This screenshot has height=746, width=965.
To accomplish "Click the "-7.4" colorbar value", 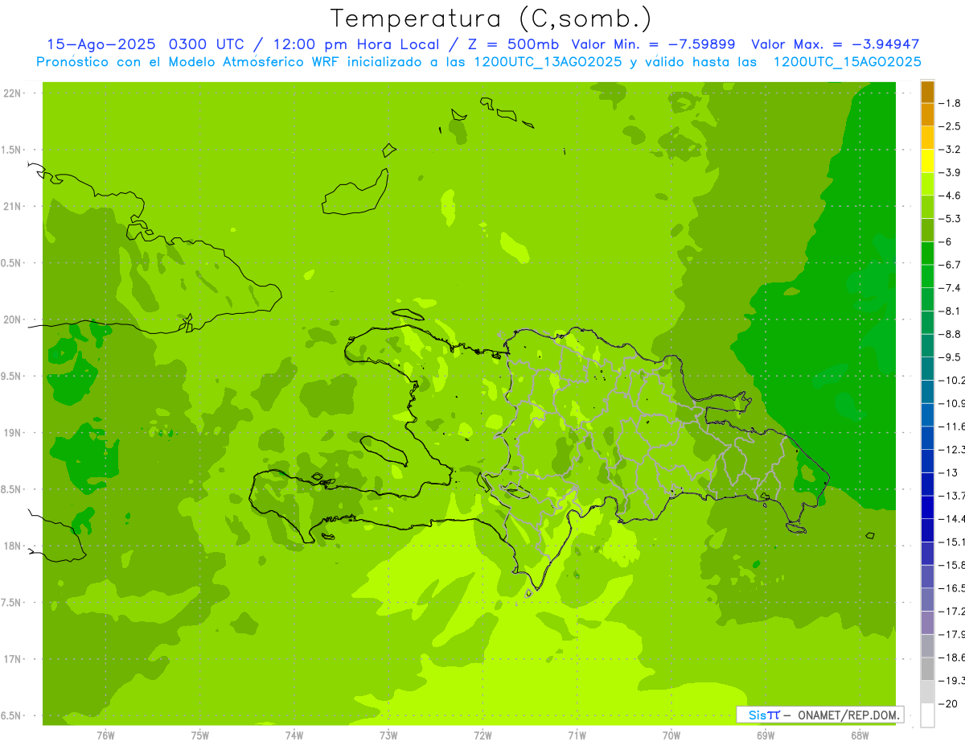I will tap(950, 287).
